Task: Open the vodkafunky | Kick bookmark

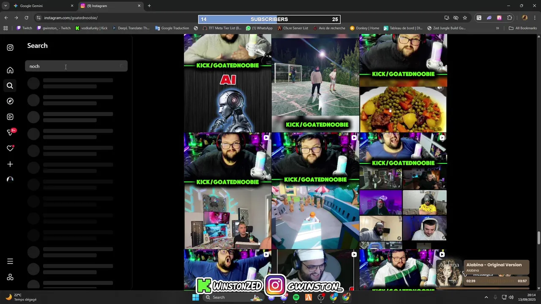Action: click(91, 28)
